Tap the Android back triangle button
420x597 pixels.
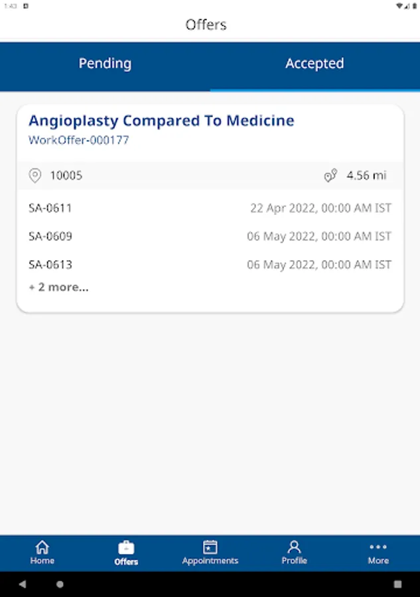(23, 584)
